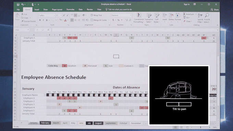
Task: Click the Share button
Action: (214, 10)
